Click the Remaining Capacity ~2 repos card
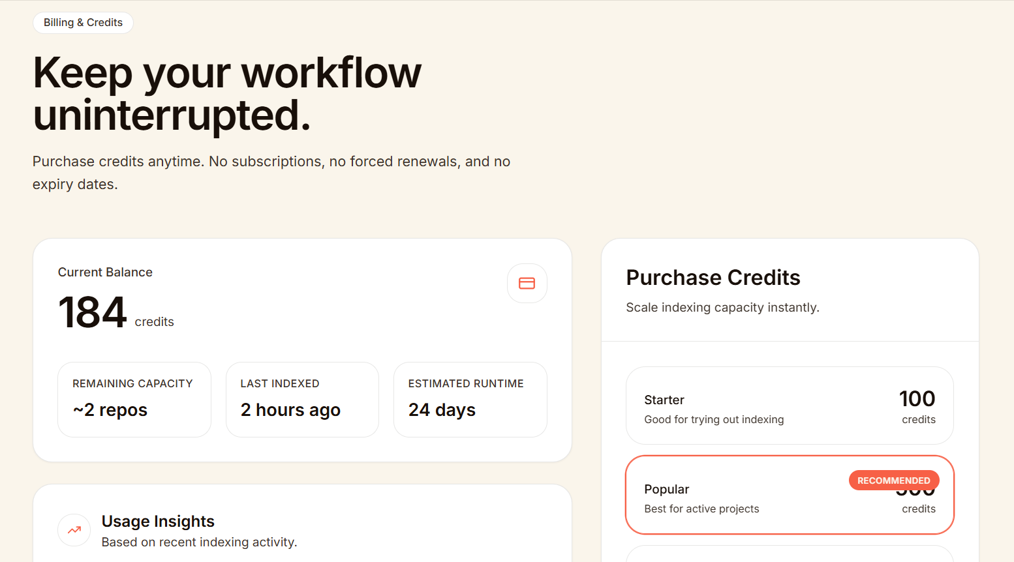 134,400
